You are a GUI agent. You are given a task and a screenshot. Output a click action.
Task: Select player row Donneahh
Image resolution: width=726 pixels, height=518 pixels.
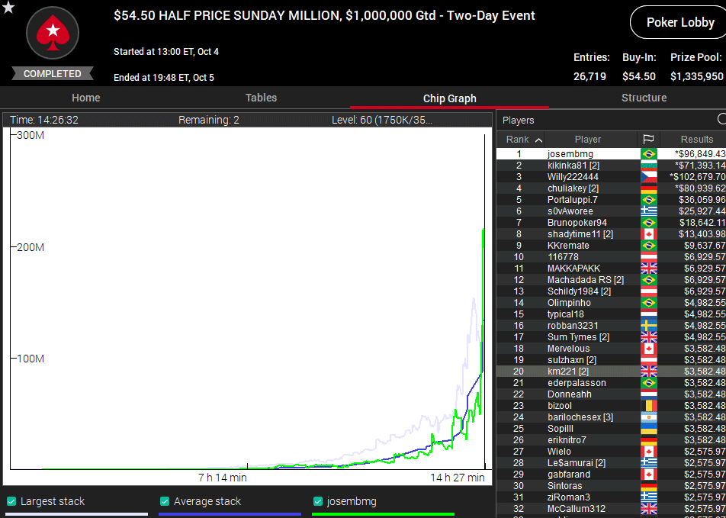pos(611,394)
